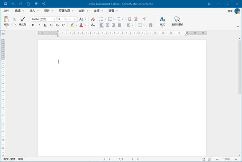Switch to web layout view icon
Image resolution: width=242 pixels, height=162 pixels.
tap(209, 159)
